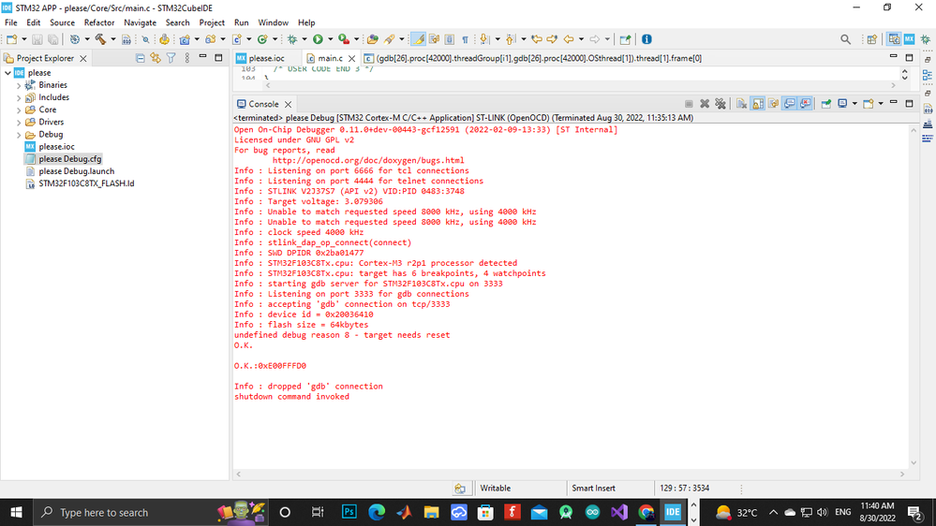Toggle show console on standard error change
The height and width of the screenshot is (526, 936).
pyautogui.click(x=805, y=104)
